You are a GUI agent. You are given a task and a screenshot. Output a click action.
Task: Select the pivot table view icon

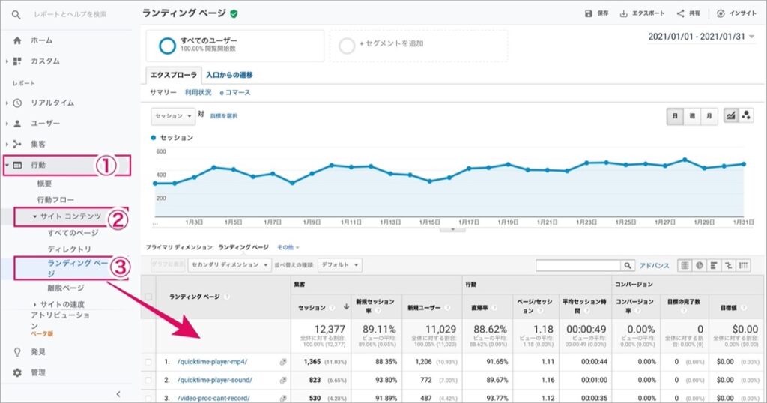click(x=744, y=265)
